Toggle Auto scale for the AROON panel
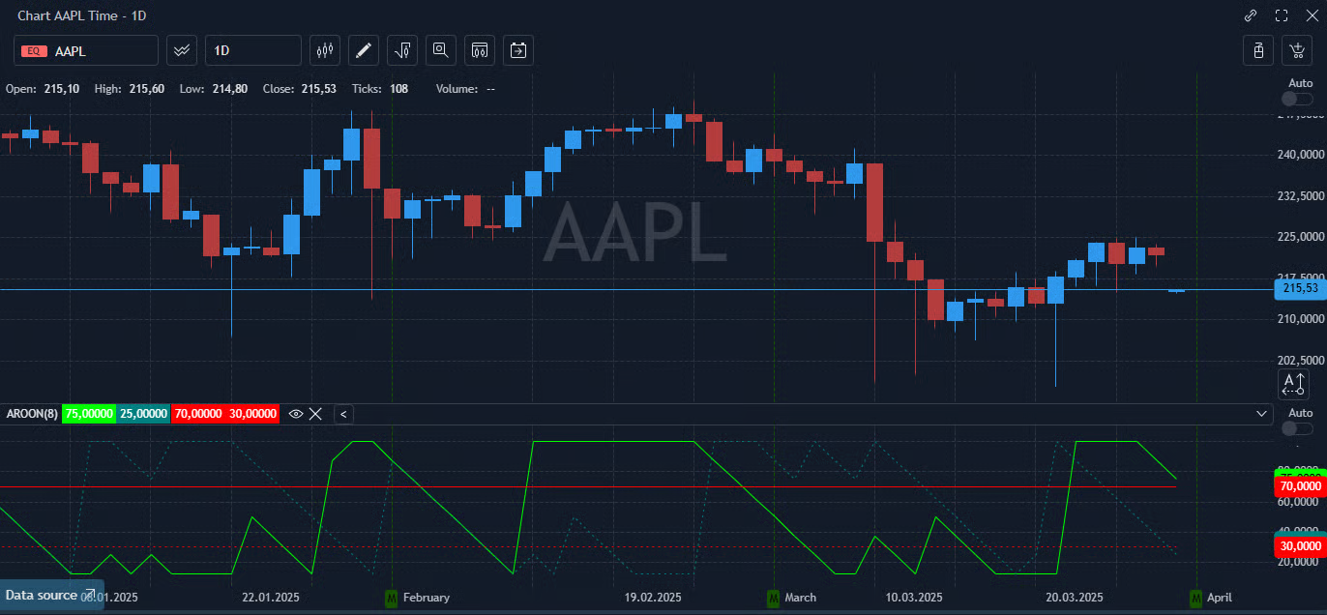The width and height of the screenshot is (1327, 615). [1297, 428]
